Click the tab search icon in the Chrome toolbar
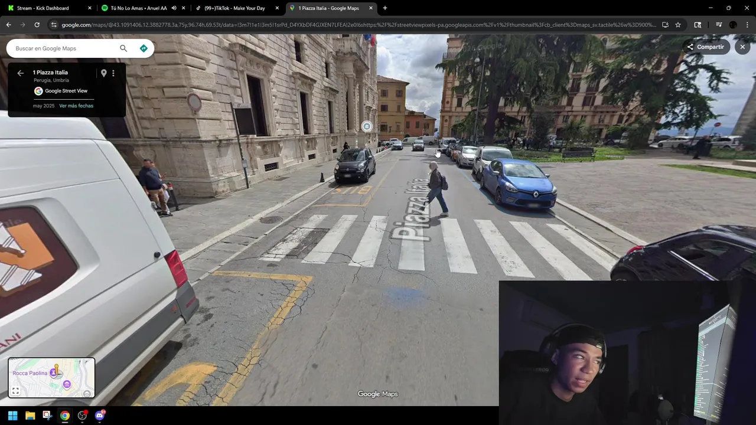The height and width of the screenshot is (425, 756). 698,25
